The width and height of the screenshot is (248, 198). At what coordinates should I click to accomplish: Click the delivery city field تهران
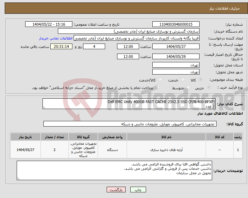[x=176, y=72]
